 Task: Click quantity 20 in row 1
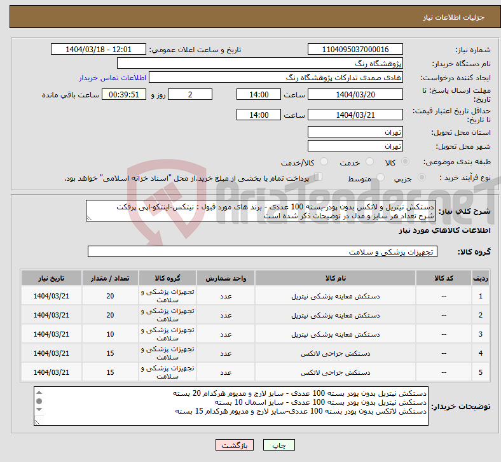pyautogui.click(x=110, y=296)
